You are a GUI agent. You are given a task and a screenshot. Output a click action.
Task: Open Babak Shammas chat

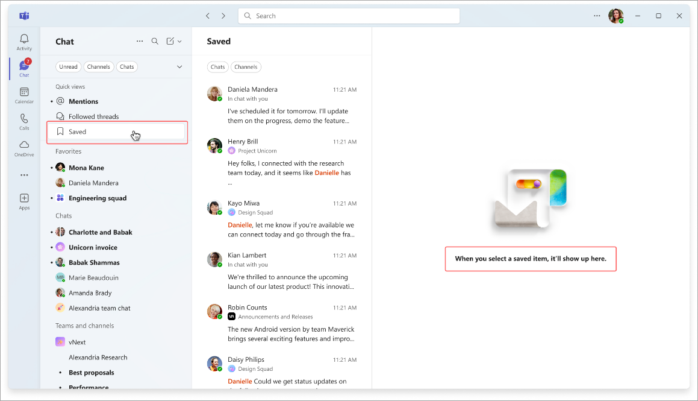(117, 262)
